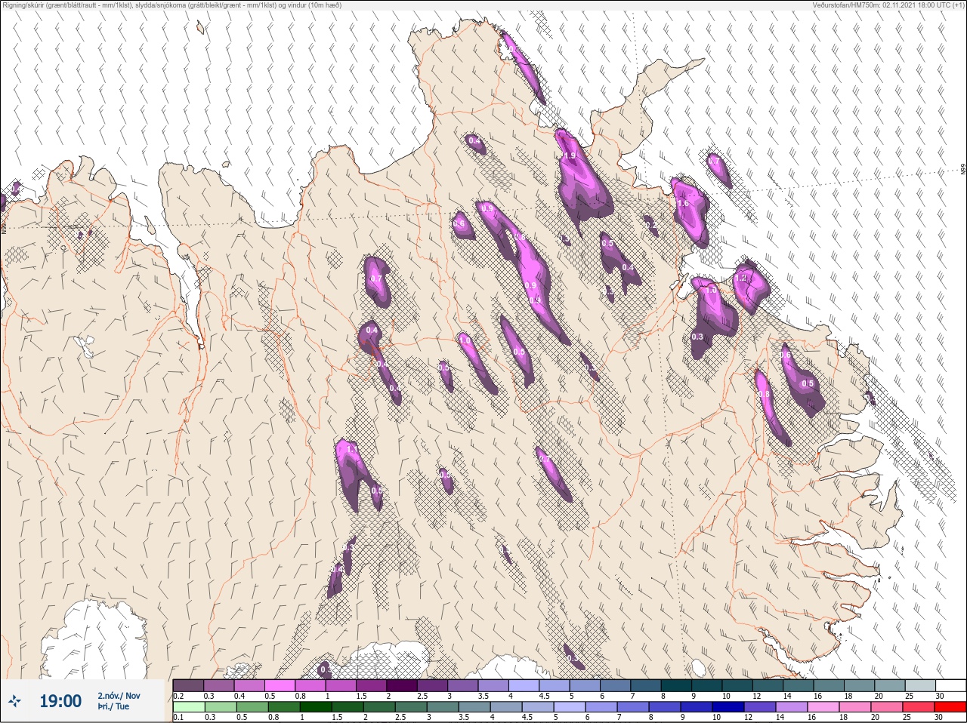
Task: Select the 19:00 forecast time label
Action: coord(60,701)
